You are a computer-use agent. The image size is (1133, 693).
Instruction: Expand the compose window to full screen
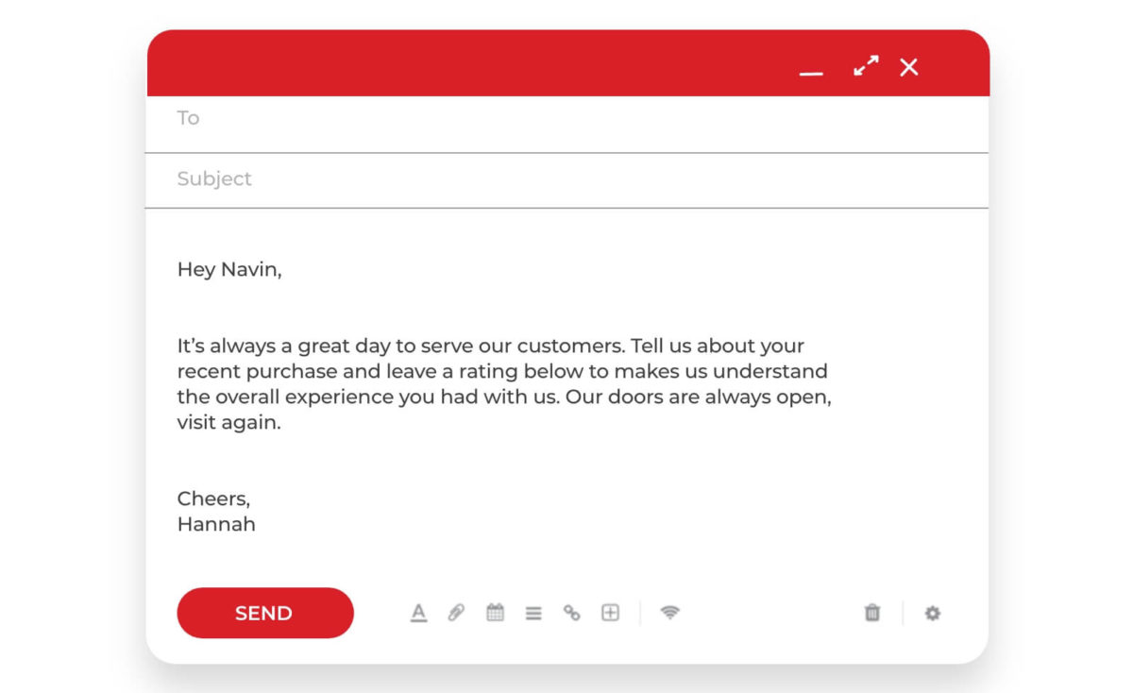click(866, 66)
